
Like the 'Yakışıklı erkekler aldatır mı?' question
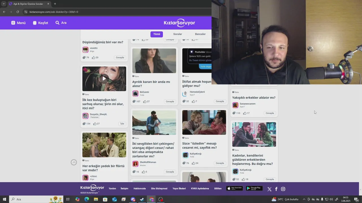point(245,113)
